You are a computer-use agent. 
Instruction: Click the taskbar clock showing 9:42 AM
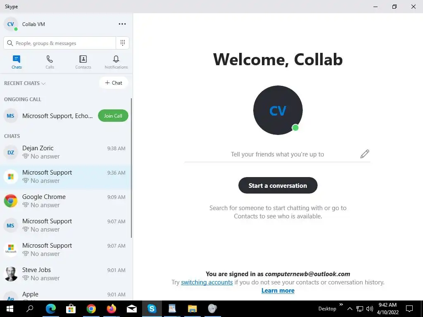tap(387, 309)
